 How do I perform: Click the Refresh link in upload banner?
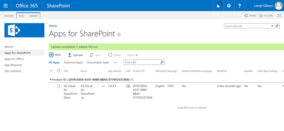point(93,47)
